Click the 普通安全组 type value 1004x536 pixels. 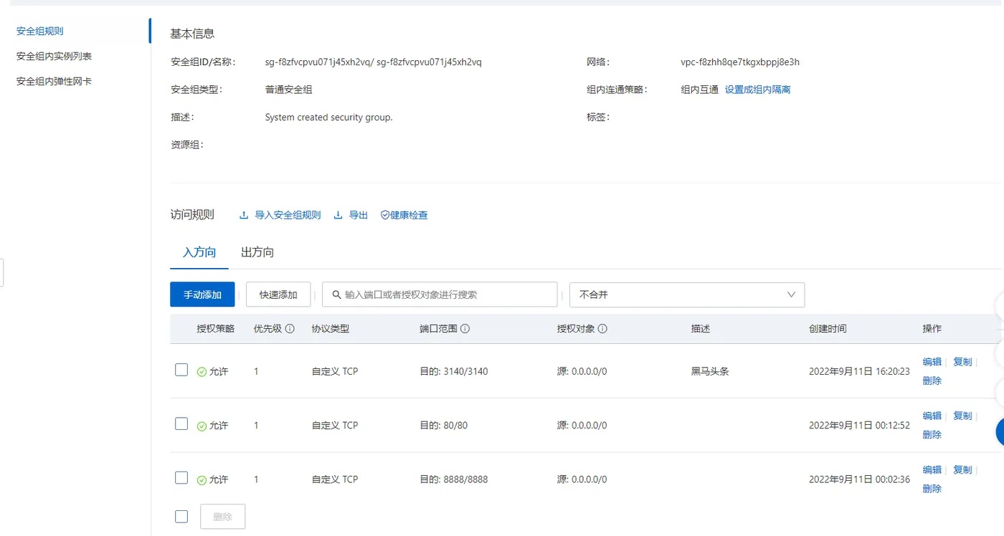(x=288, y=90)
